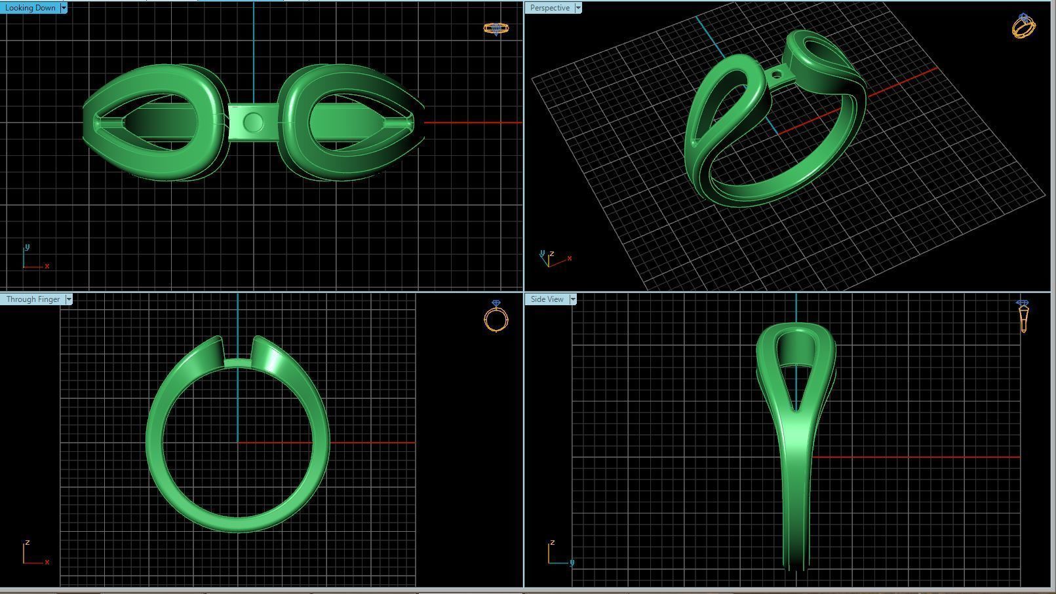Viewport: 1056px width, 594px height.
Task: Click the angled ring icon in Perspective viewport
Action: (x=1024, y=26)
